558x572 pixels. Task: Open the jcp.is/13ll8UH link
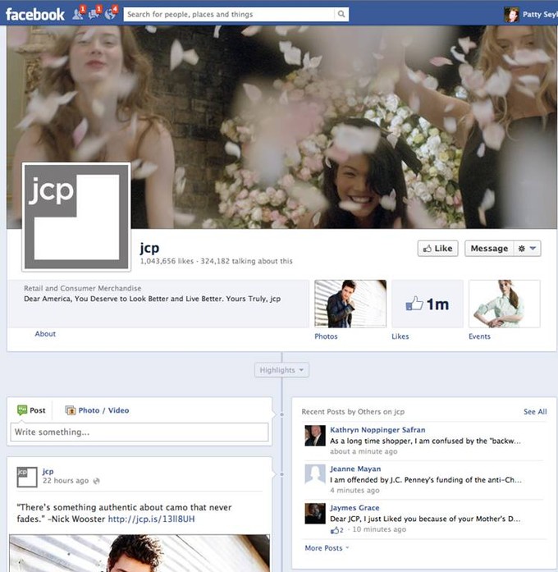pos(151,519)
